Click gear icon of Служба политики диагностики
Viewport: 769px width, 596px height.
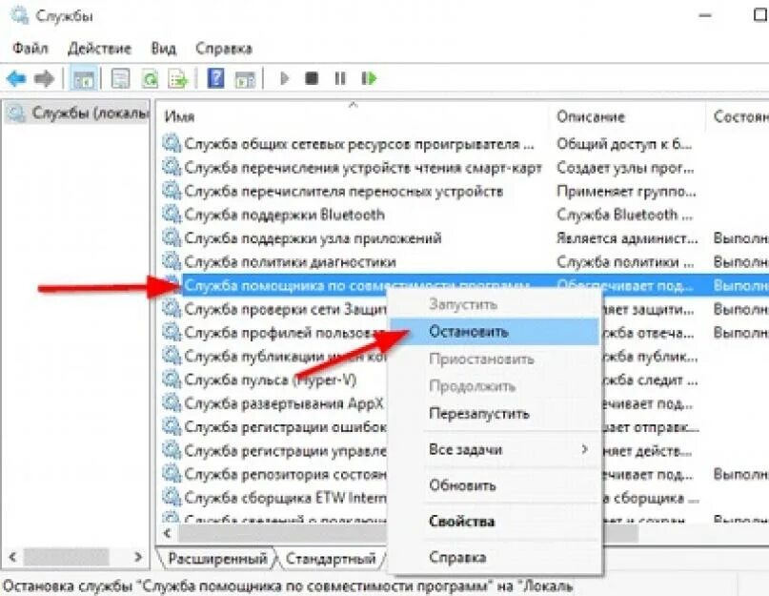click(172, 261)
